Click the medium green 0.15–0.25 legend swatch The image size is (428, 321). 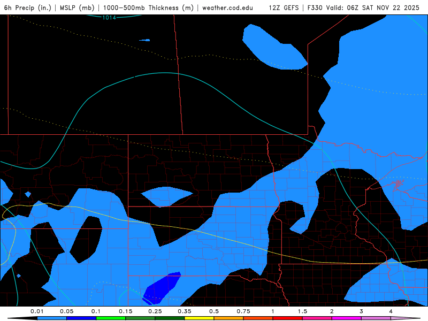140,318
